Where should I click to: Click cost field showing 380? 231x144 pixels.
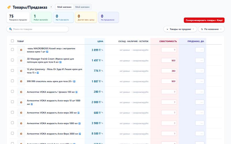click(169, 71)
